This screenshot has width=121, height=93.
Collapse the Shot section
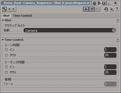point(3,20)
